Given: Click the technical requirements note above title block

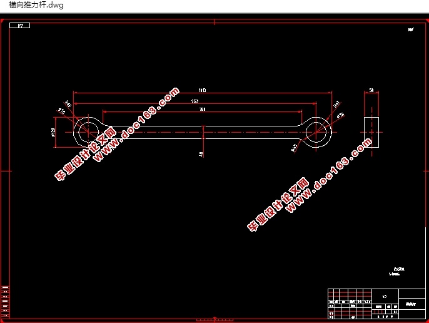Looking at the screenshot, I should 397,272.
